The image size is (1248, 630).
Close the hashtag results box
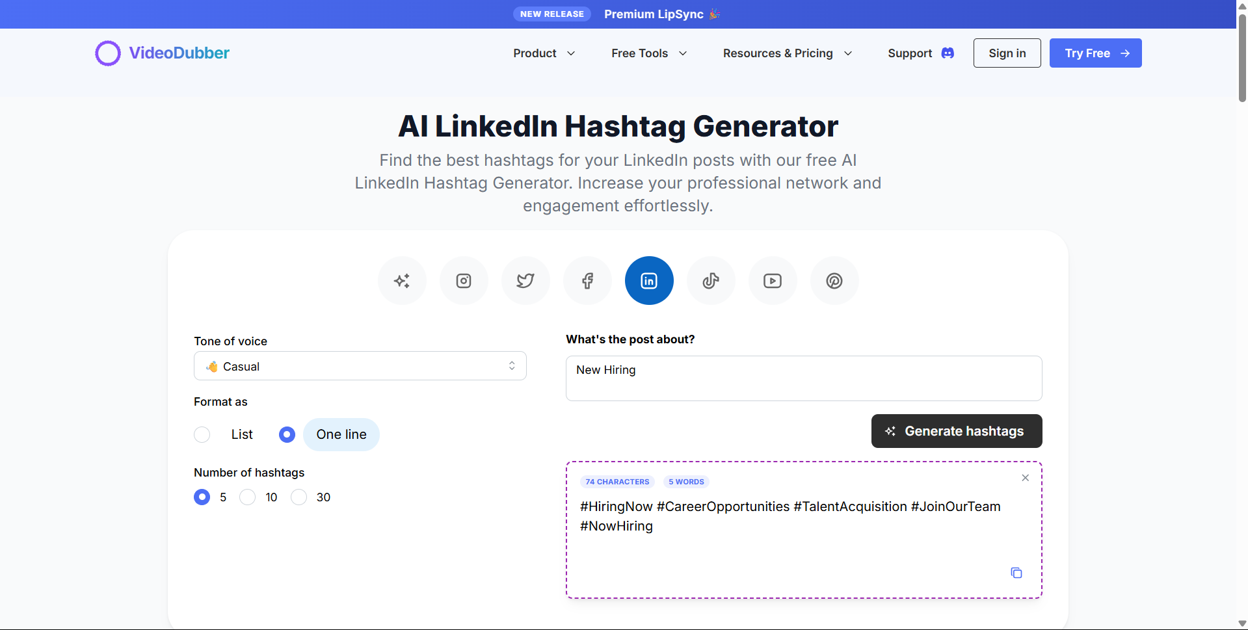click(x=1026, y=478)
